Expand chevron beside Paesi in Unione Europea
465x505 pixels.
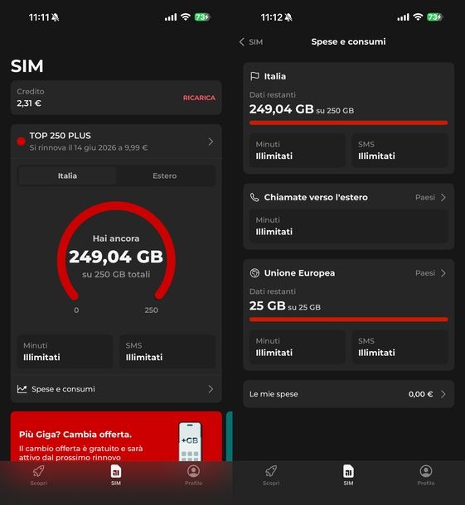[x=443, y=273]
